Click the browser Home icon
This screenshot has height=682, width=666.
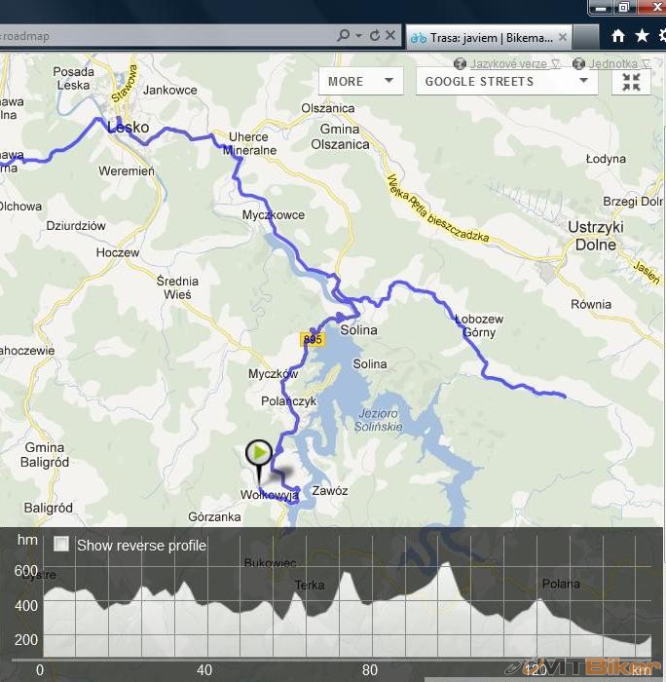617,36
